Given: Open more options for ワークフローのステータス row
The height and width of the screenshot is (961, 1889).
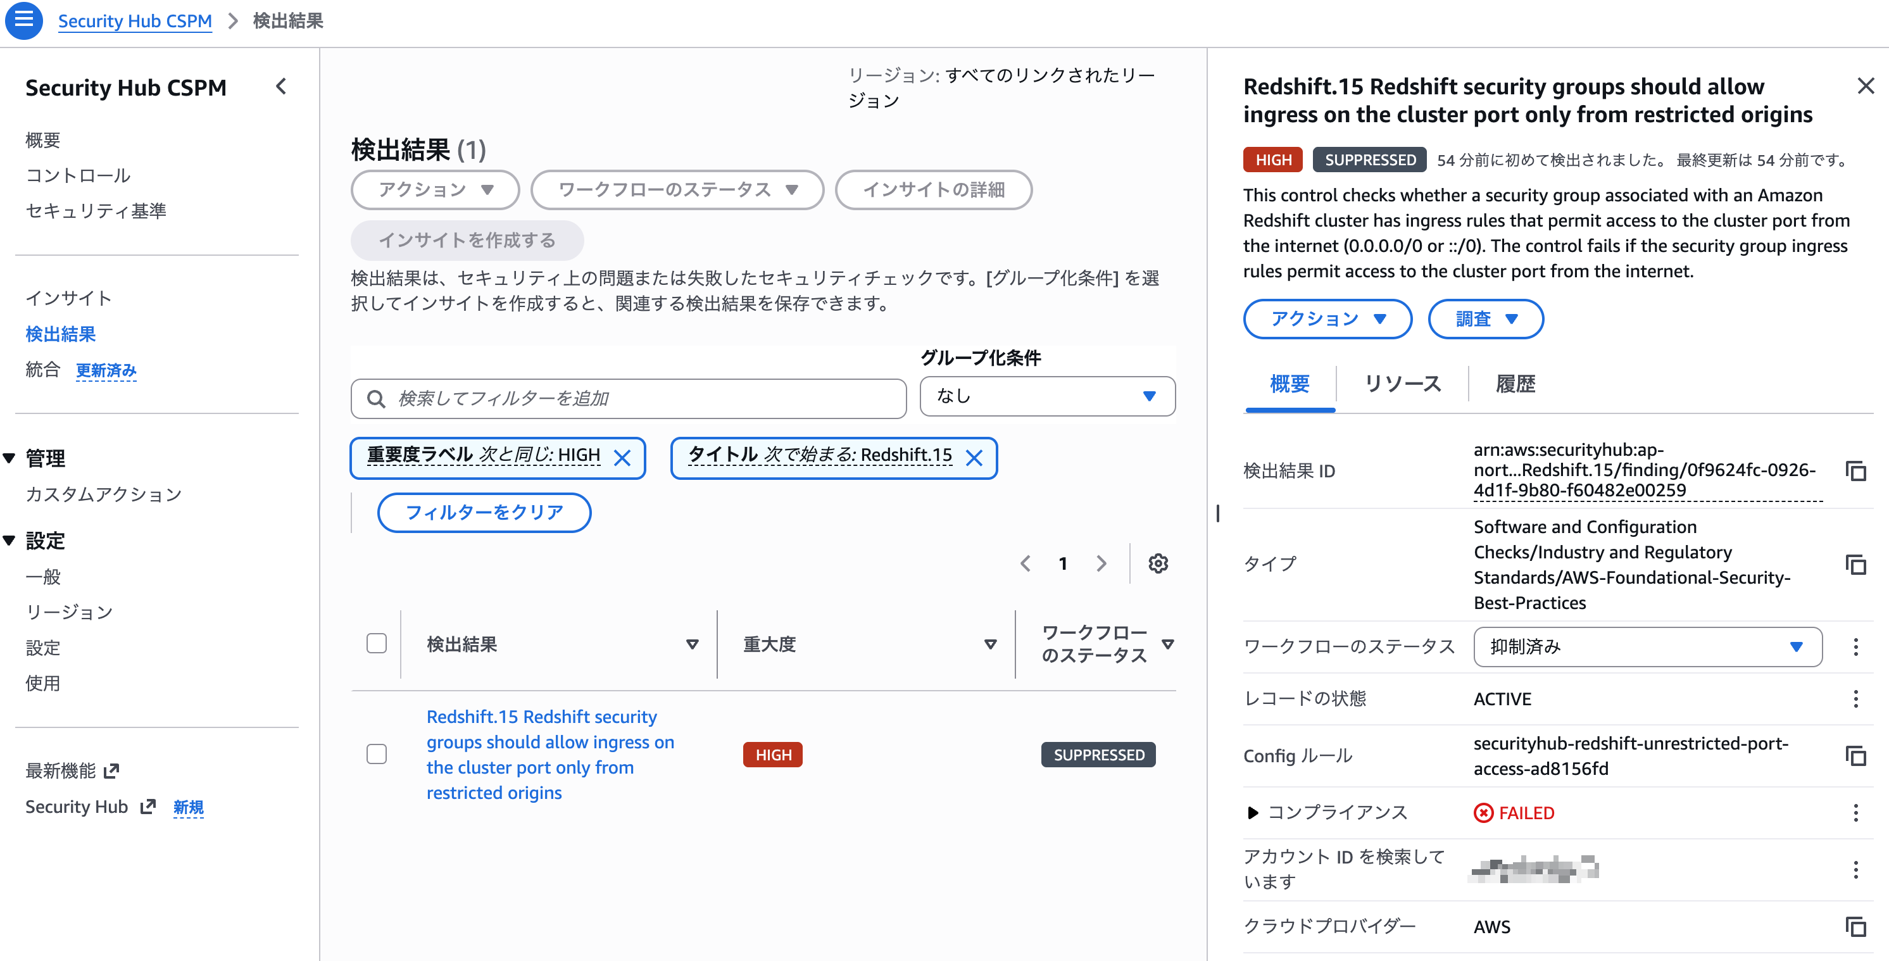Looking at the screenshot, I should click(x=1855, y=646).
